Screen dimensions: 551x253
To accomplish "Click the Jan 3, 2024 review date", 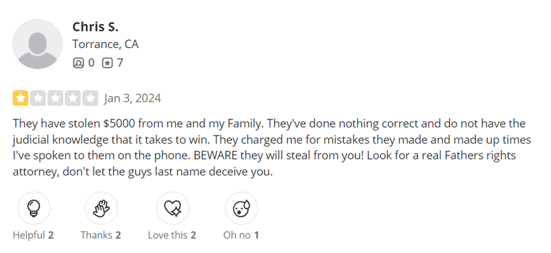I will click(x=132, y=98).
